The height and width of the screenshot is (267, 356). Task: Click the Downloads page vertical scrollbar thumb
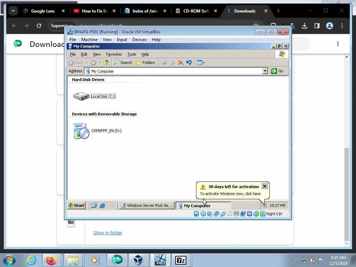[x=347, y=194]
